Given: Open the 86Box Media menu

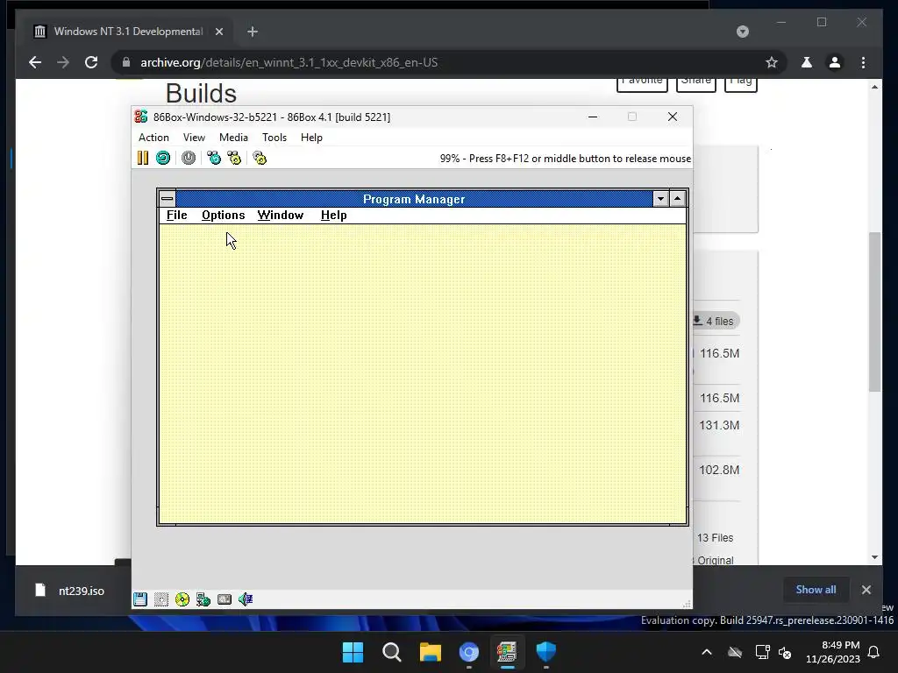Looking at the screenshot, I should click(233, 138).
